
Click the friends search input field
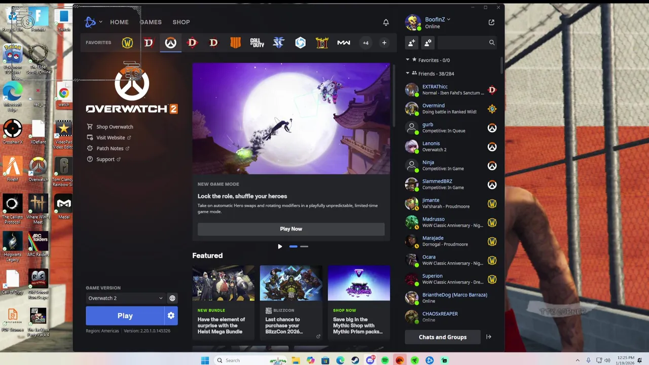(461, 43)
